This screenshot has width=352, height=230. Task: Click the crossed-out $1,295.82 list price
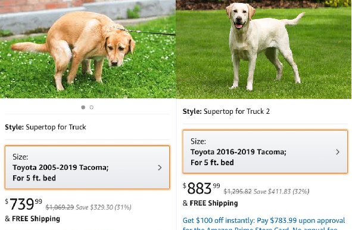[x=238, y=191]
